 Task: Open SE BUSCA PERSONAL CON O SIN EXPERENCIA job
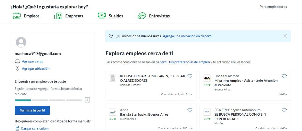click(240, 117)
